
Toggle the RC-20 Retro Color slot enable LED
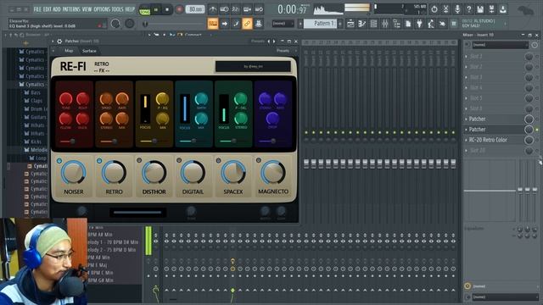click(537, 140)
